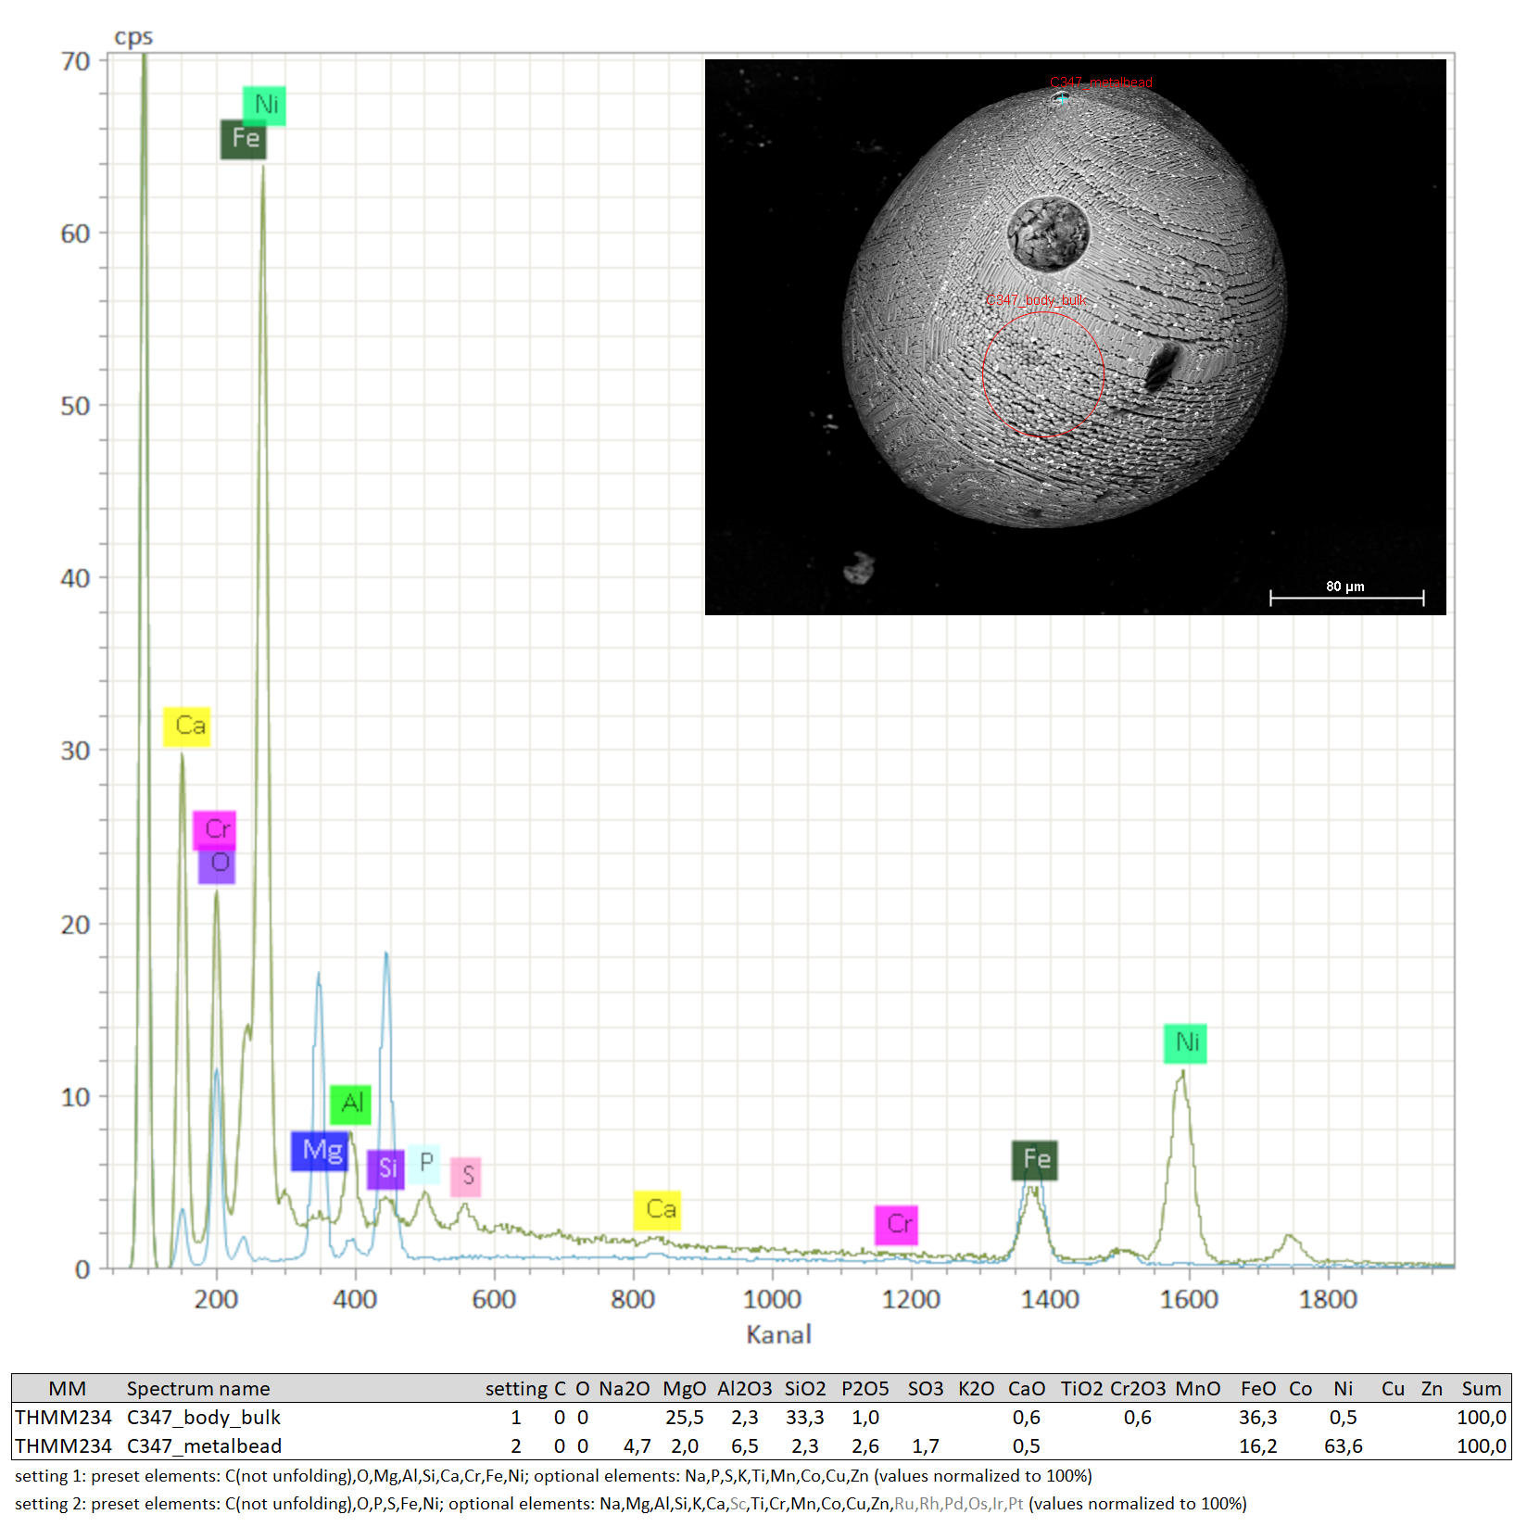This screenshot has height=1527, width=1527.
Task: Click the pink S element label
Action: pos(466,1177)
